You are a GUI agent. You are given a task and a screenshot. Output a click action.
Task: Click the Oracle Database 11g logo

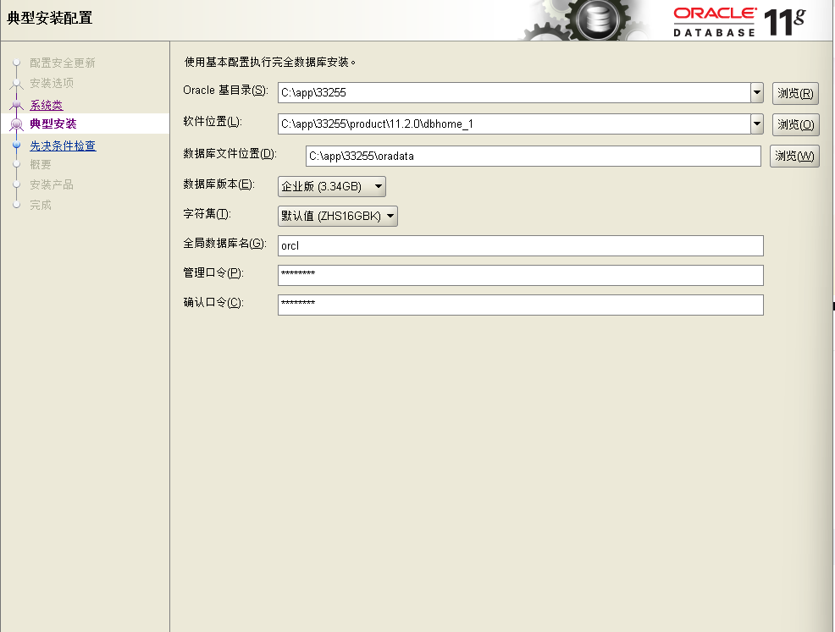tap(740, 22)
